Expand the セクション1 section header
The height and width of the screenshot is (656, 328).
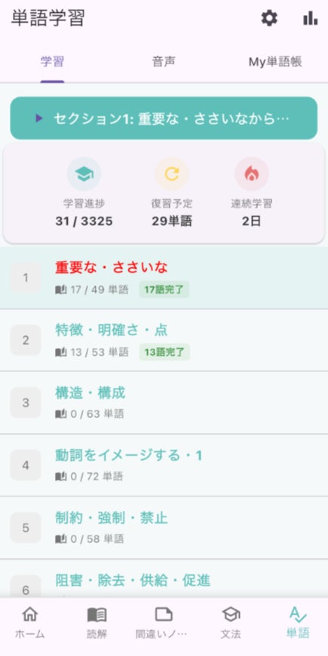(x=164, y=118)
